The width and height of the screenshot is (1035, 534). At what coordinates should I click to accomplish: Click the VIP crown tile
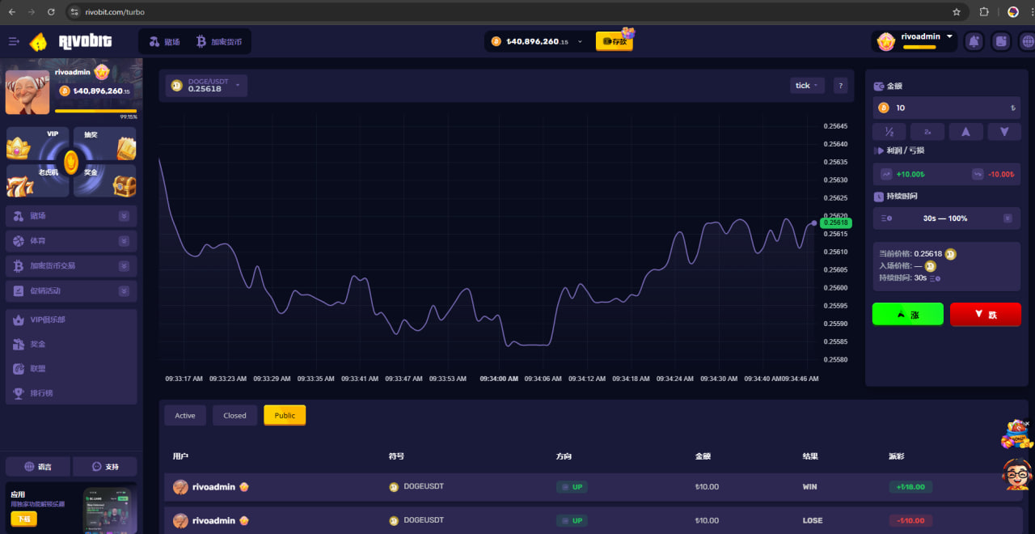(38, 144)
